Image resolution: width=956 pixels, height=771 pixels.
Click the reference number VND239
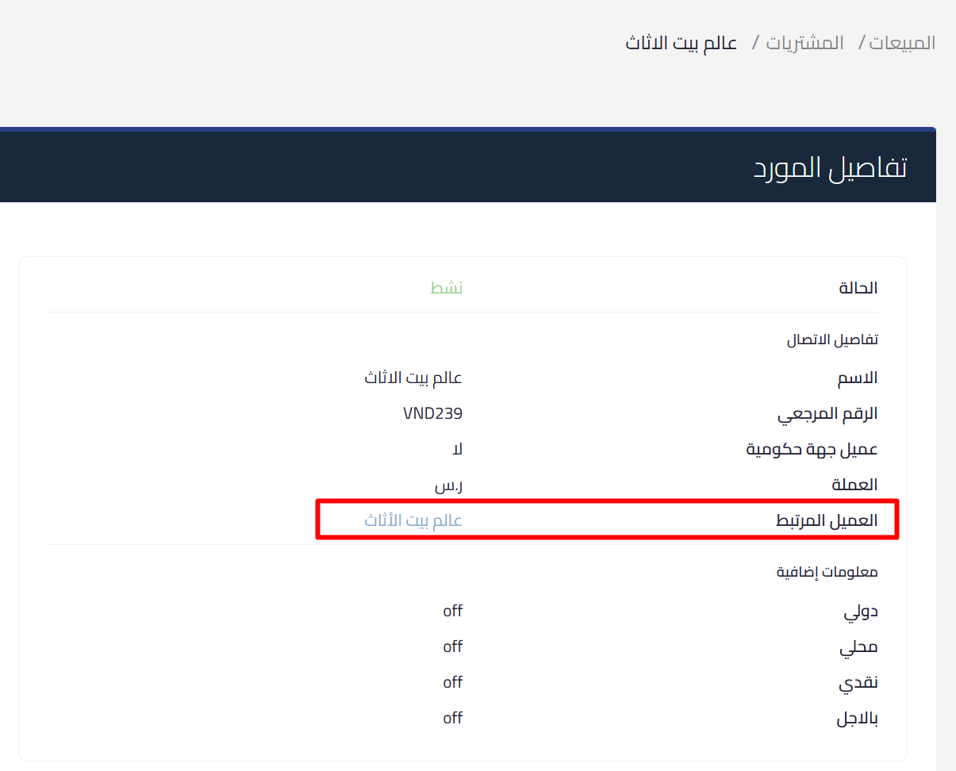click(x=432, y=413)
